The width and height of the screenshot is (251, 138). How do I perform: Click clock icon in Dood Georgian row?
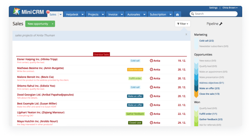click(151, 96)
